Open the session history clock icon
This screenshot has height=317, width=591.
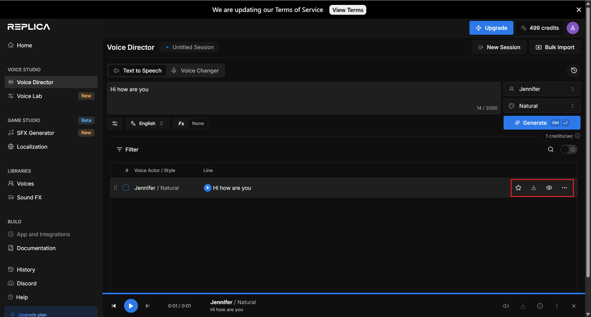click(574, 70)
